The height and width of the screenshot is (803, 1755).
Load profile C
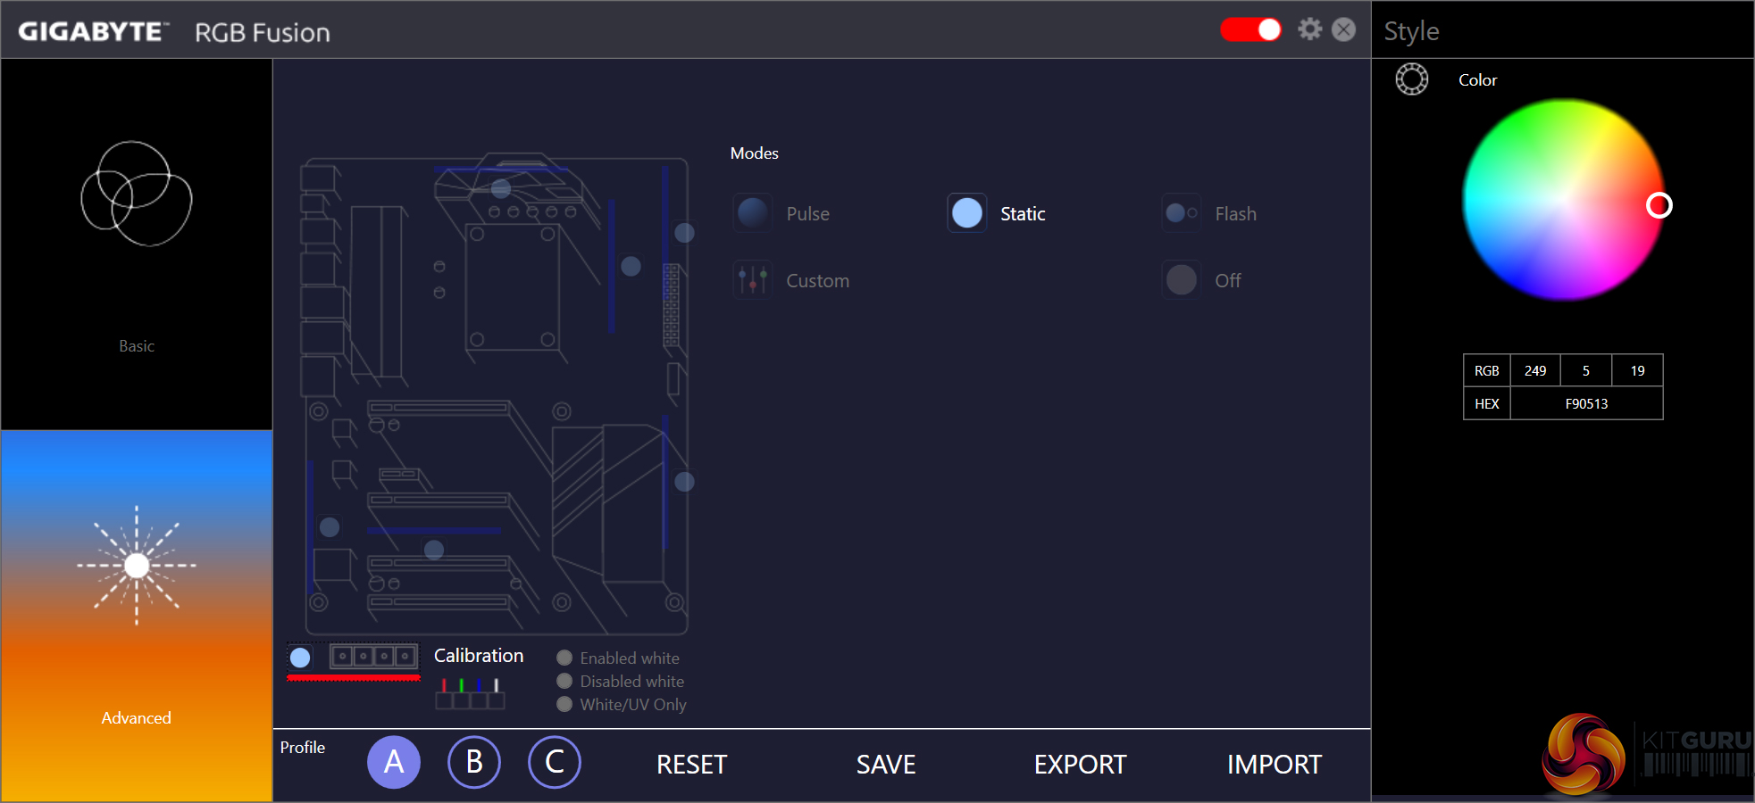tap(555, 762)
